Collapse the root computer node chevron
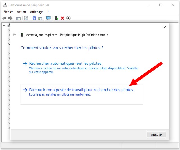This screenshot has height=150, width=180. pos(4,26)
